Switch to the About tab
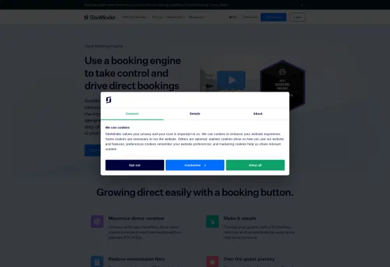 pyautogui.click(x=258, y=114)
